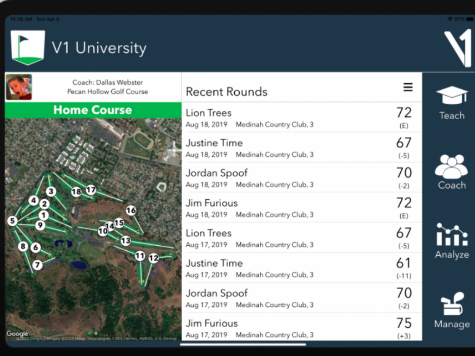The width and height of the screenshot is (475, 356).
Task: Tap the 10:36 AM clock in status bar
Action: [21, 19]
